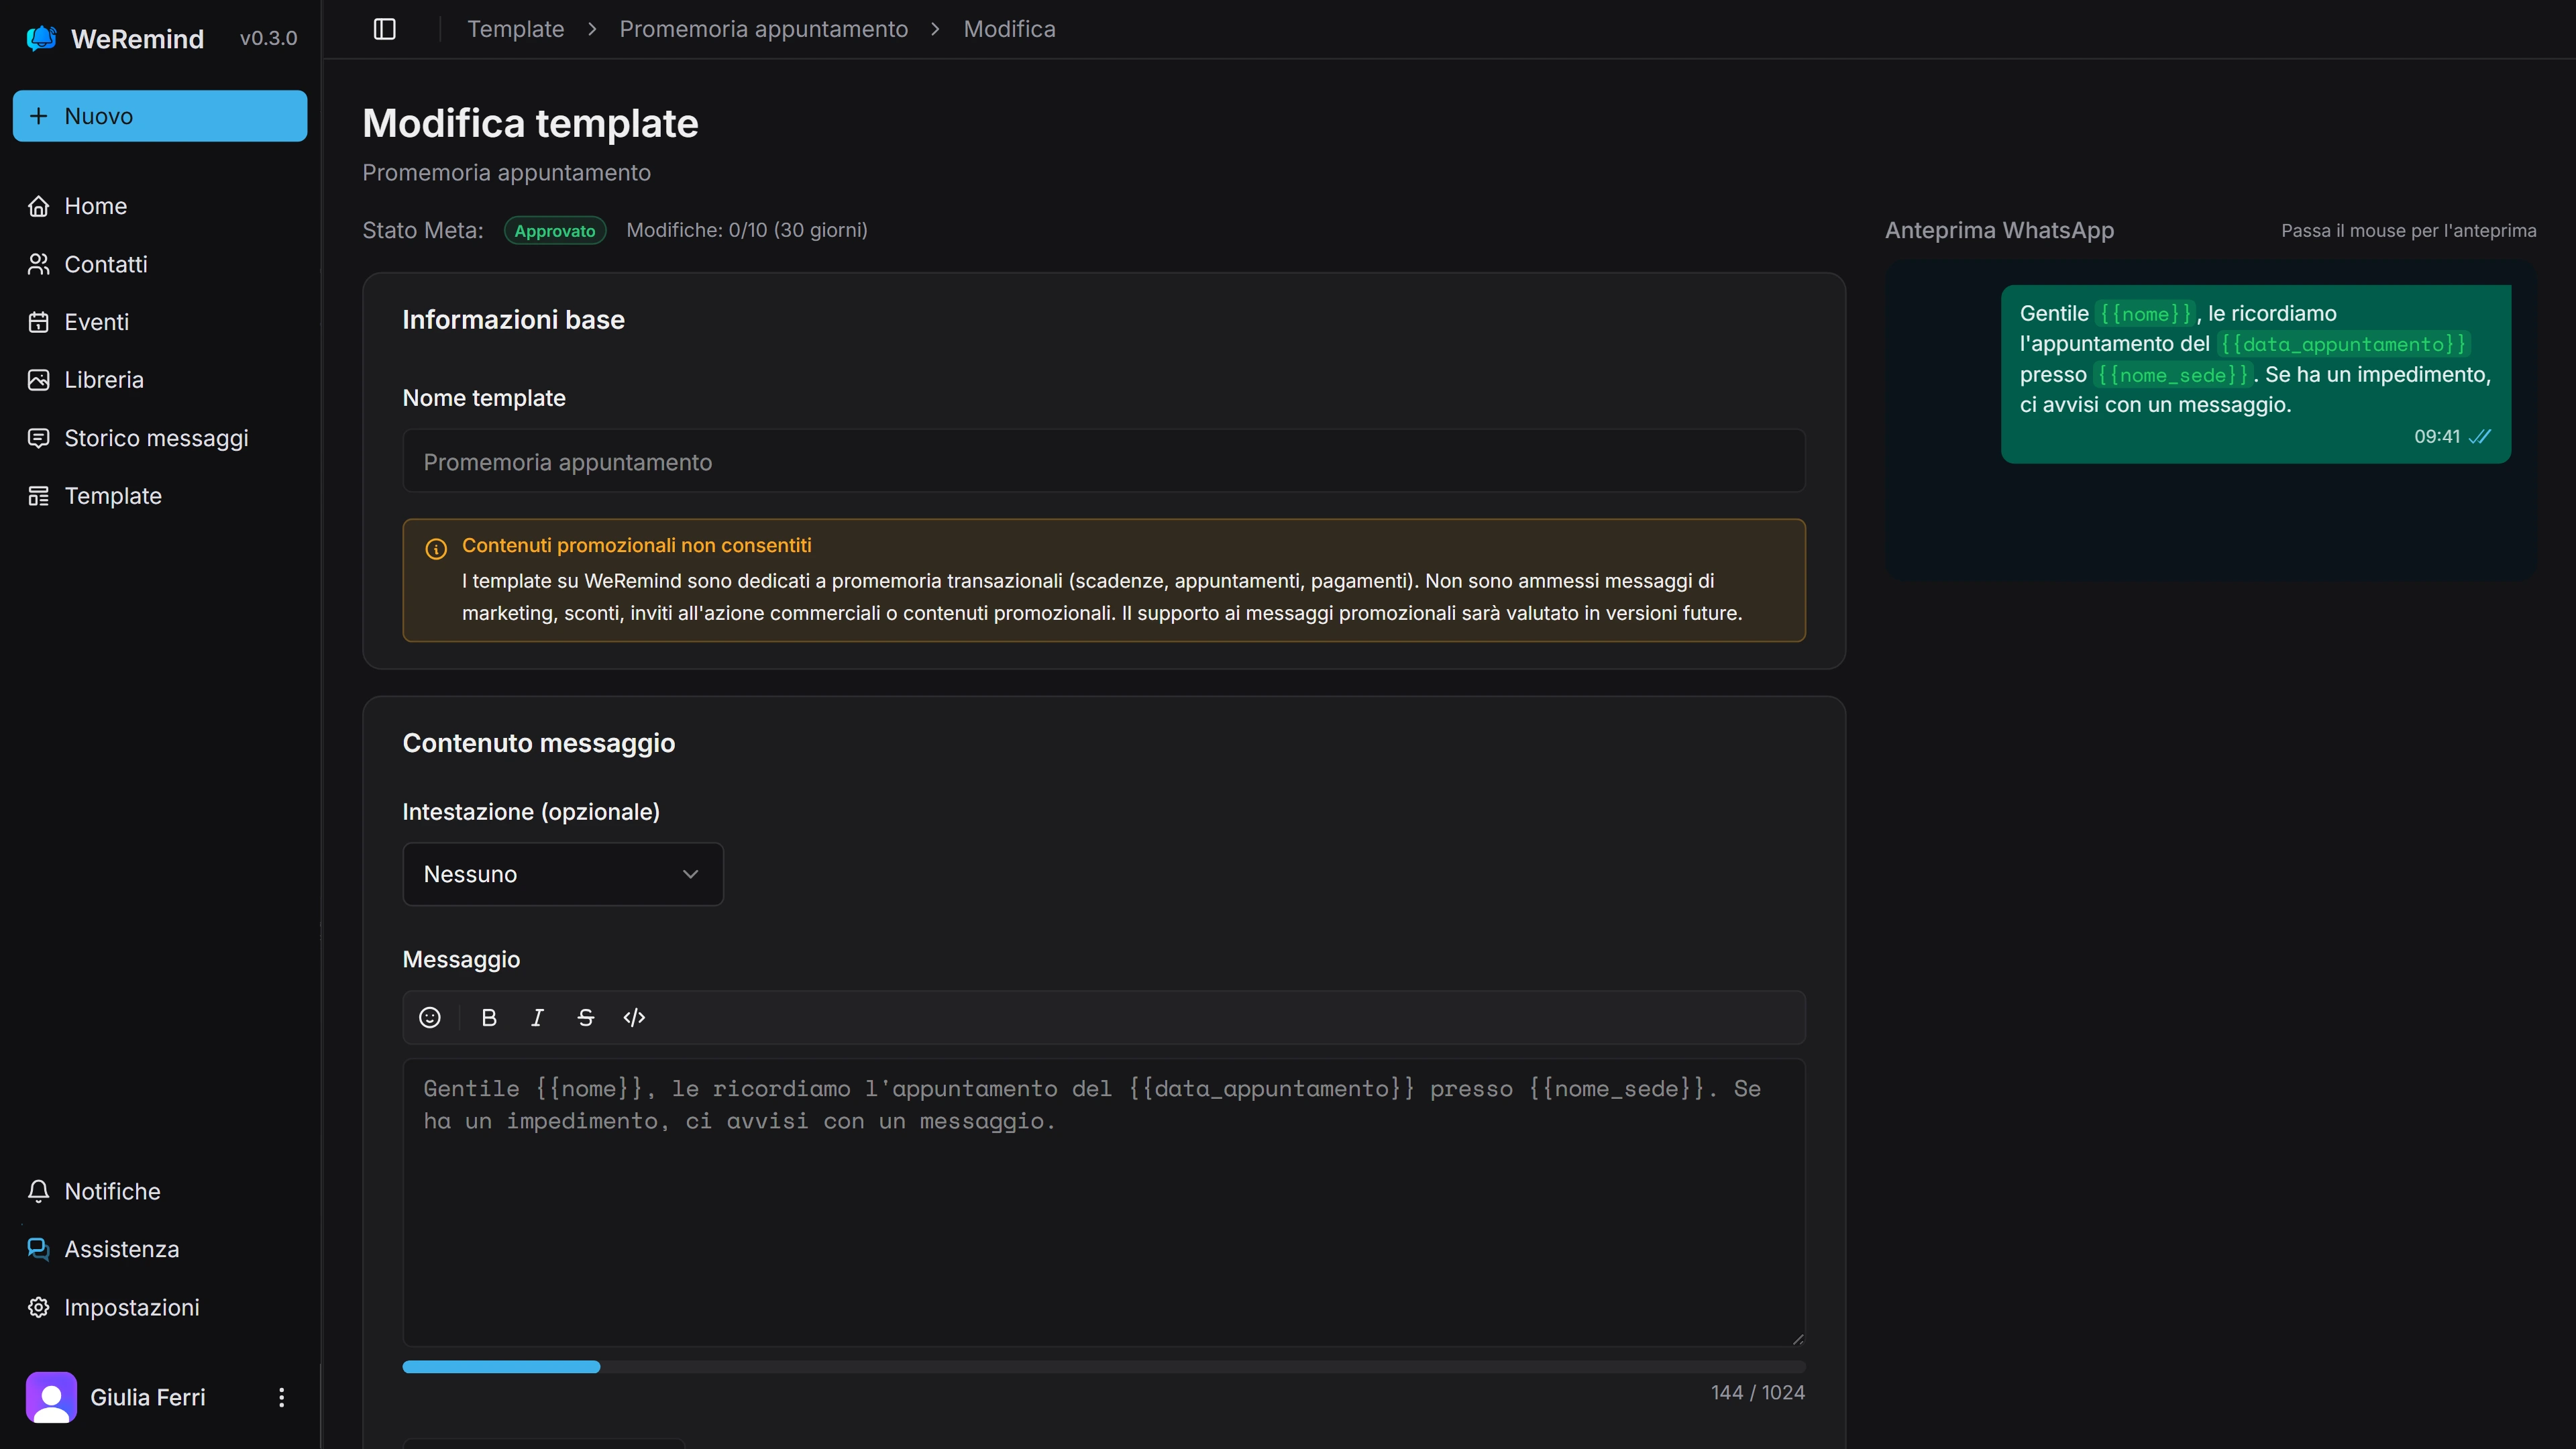
Task: Click Promemoria appuntamento breadcrumb link
Action: (764, 29)
